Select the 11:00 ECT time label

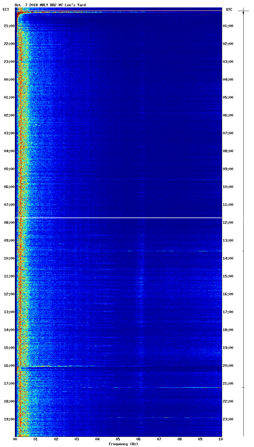click(x=9, y=276)
